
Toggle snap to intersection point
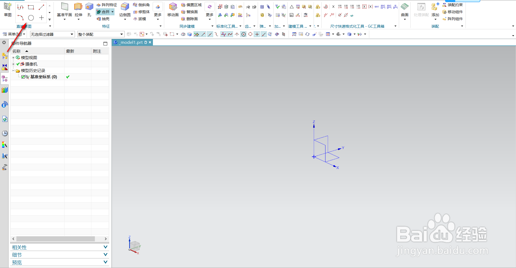click(237, 34)
